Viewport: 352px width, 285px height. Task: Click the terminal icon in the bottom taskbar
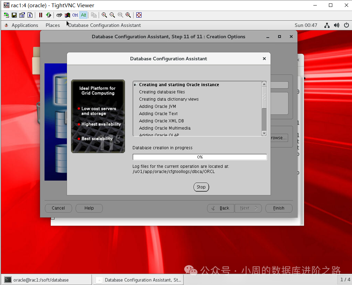pyautogui.click(x=8, y=279)
